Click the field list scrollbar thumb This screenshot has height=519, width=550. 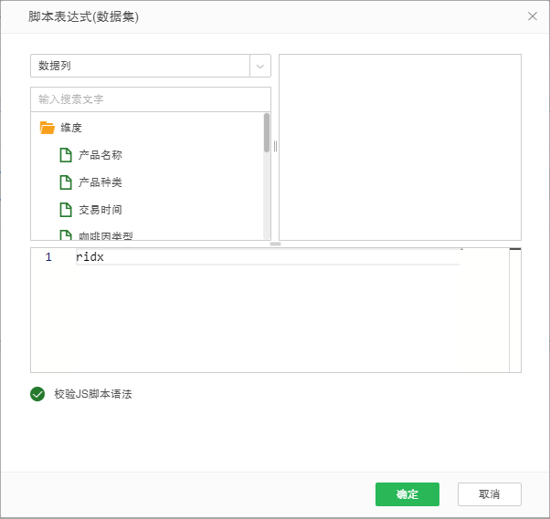[267, 132]
